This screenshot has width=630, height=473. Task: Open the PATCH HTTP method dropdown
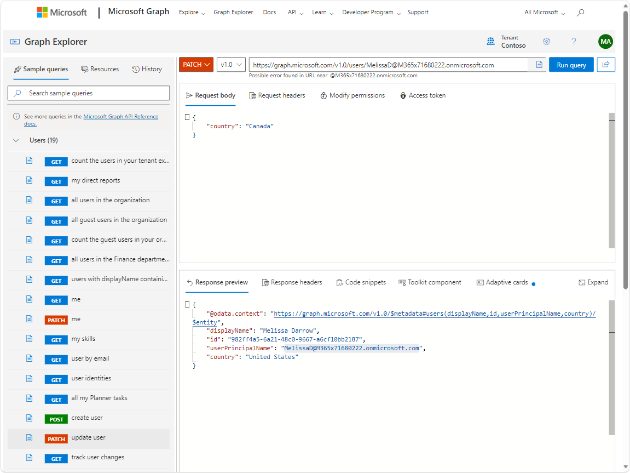(196, 64)
